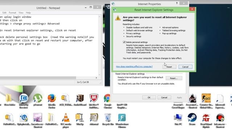232x130 pixels.
Task: Select the Recycle Bin icon
Action: click(108, 119)
